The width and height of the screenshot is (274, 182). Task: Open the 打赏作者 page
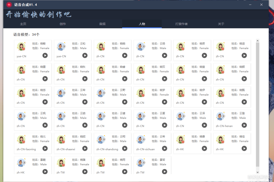181,24
